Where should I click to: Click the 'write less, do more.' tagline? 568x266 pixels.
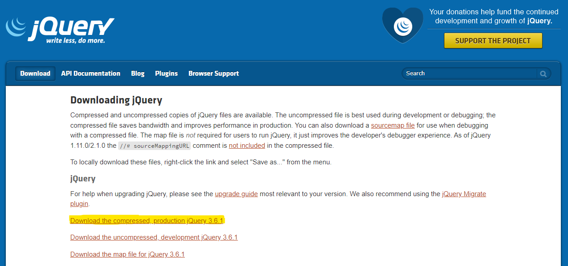pos(76,41)
